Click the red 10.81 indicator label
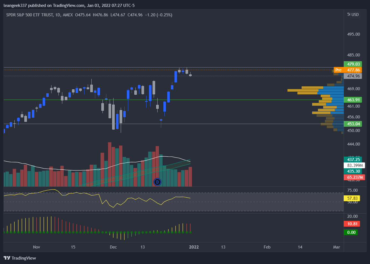Screen dimensions: 370x264 [x=352, y=224]
